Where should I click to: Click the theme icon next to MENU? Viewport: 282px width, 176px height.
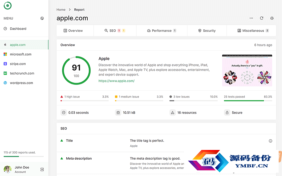42,18
